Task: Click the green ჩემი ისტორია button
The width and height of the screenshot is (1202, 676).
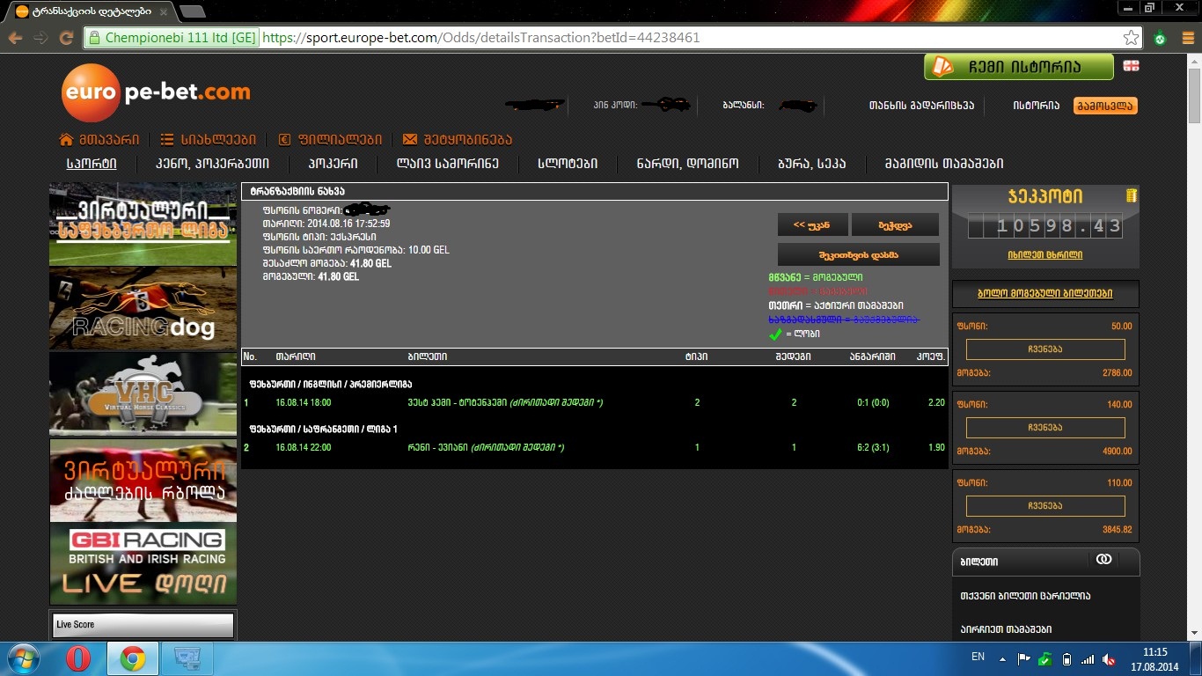Action: pos(1019,67)
